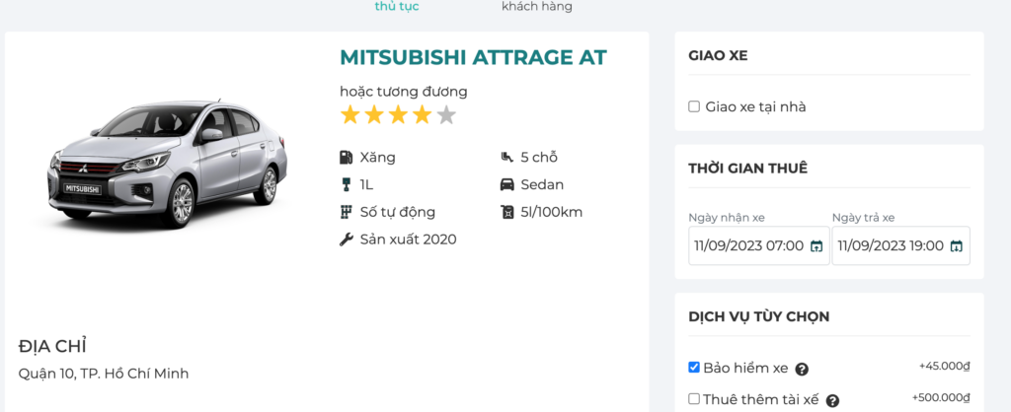
Task: Open calendar picker for Ngày trả xe
Action: (956, 246)
